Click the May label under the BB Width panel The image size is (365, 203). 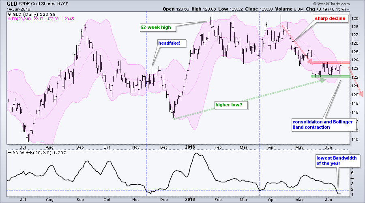tap(299, 200)
